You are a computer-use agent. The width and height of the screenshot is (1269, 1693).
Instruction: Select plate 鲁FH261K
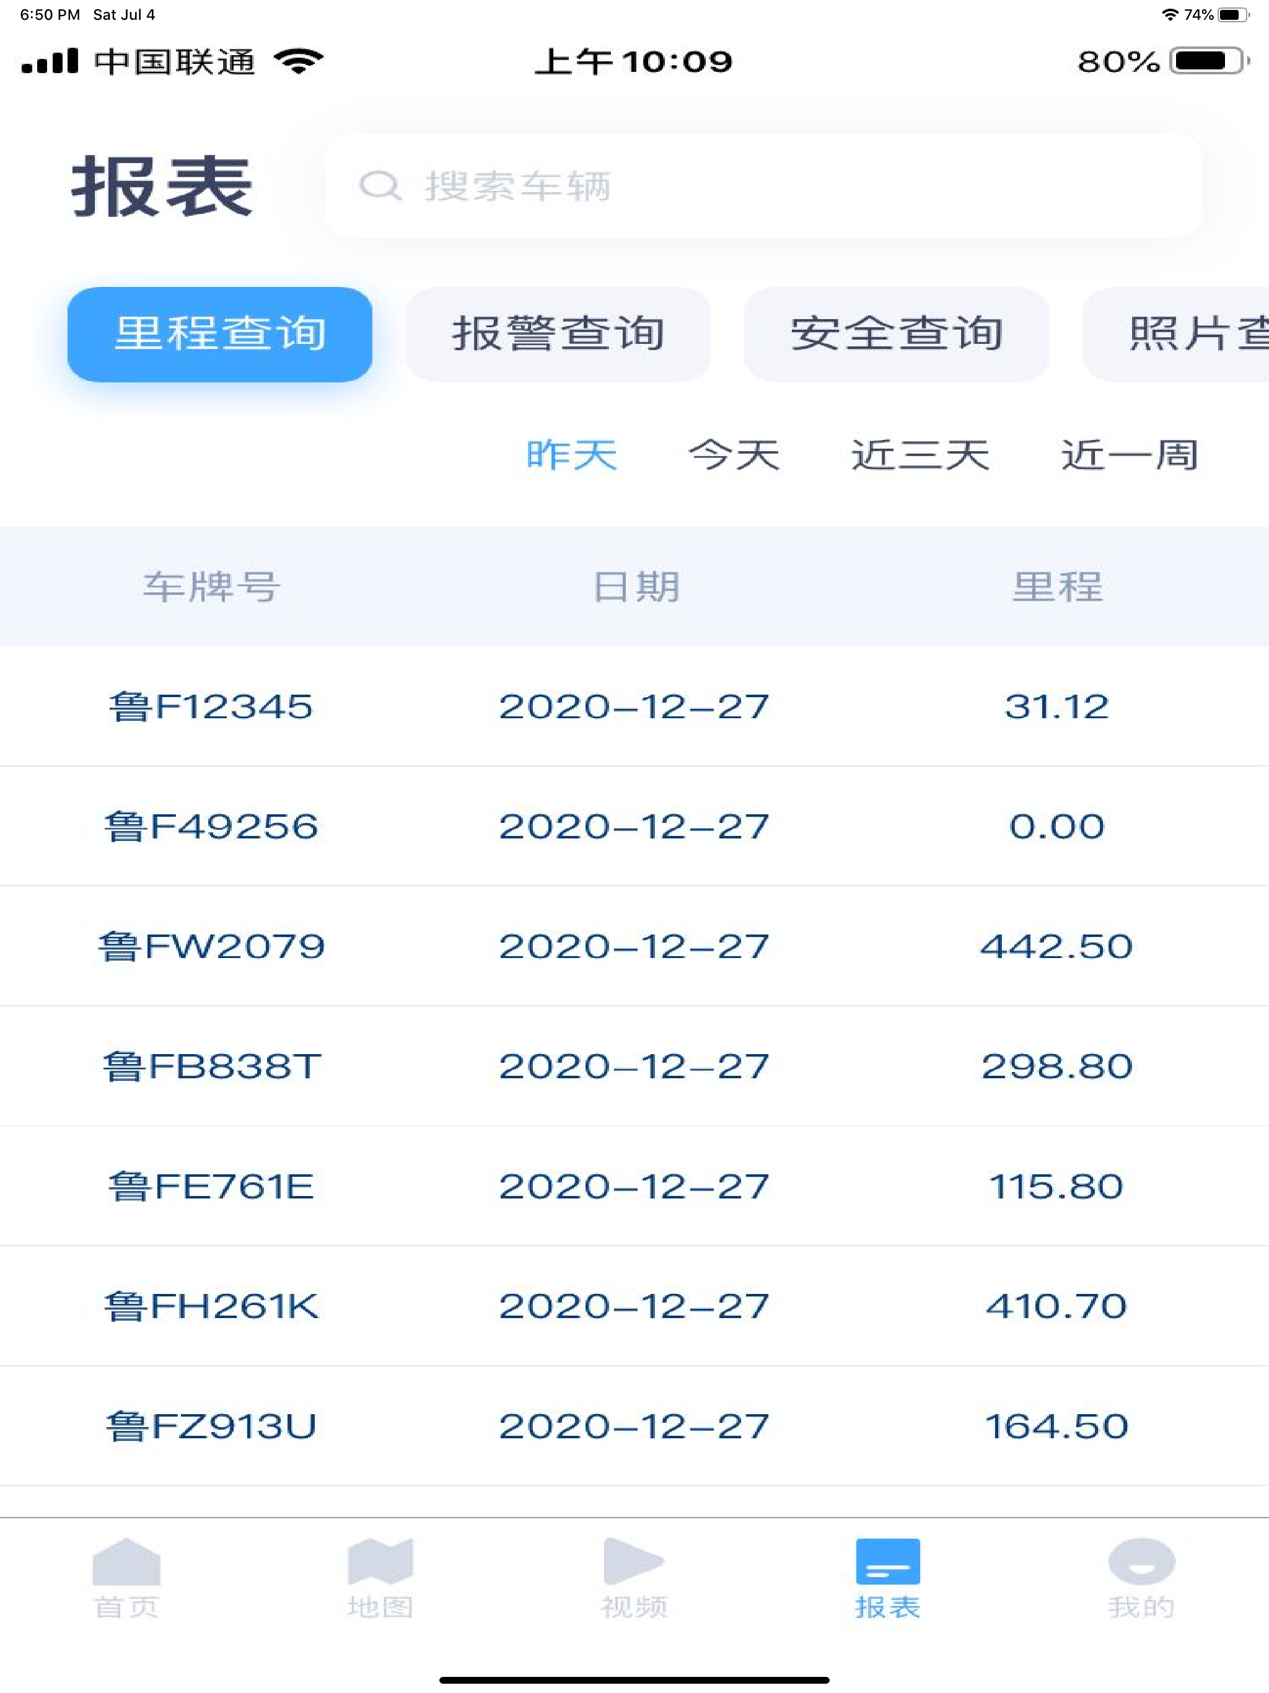tap(211, 1306)
